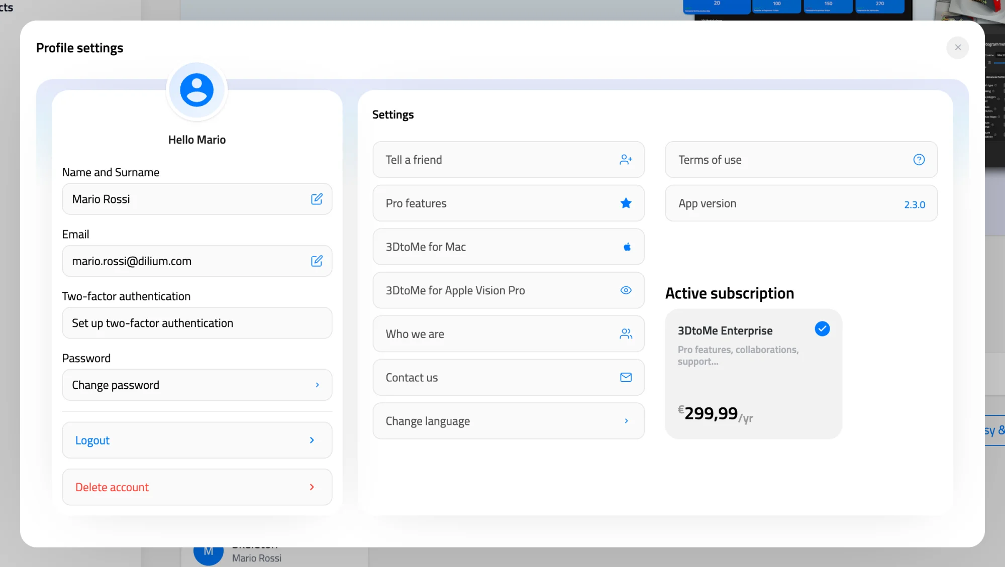Click the App version row label
1005x567 pixels.
click(707, 203)
